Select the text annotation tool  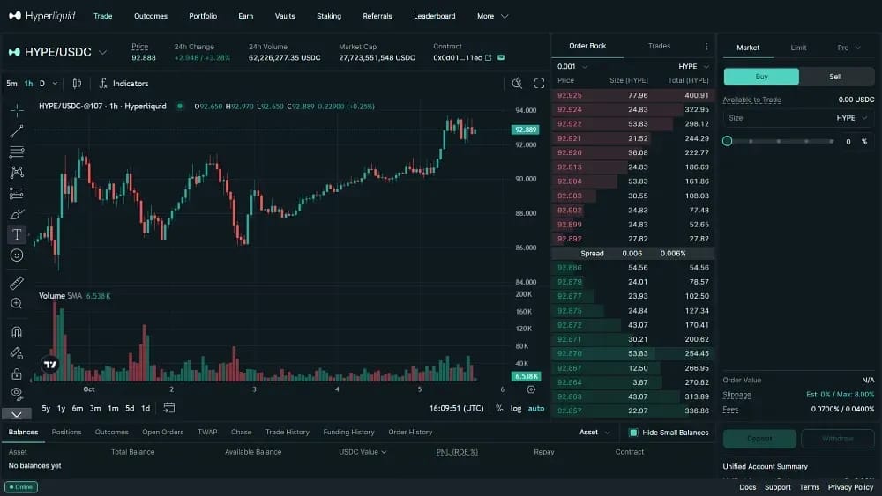pos(17,234)
